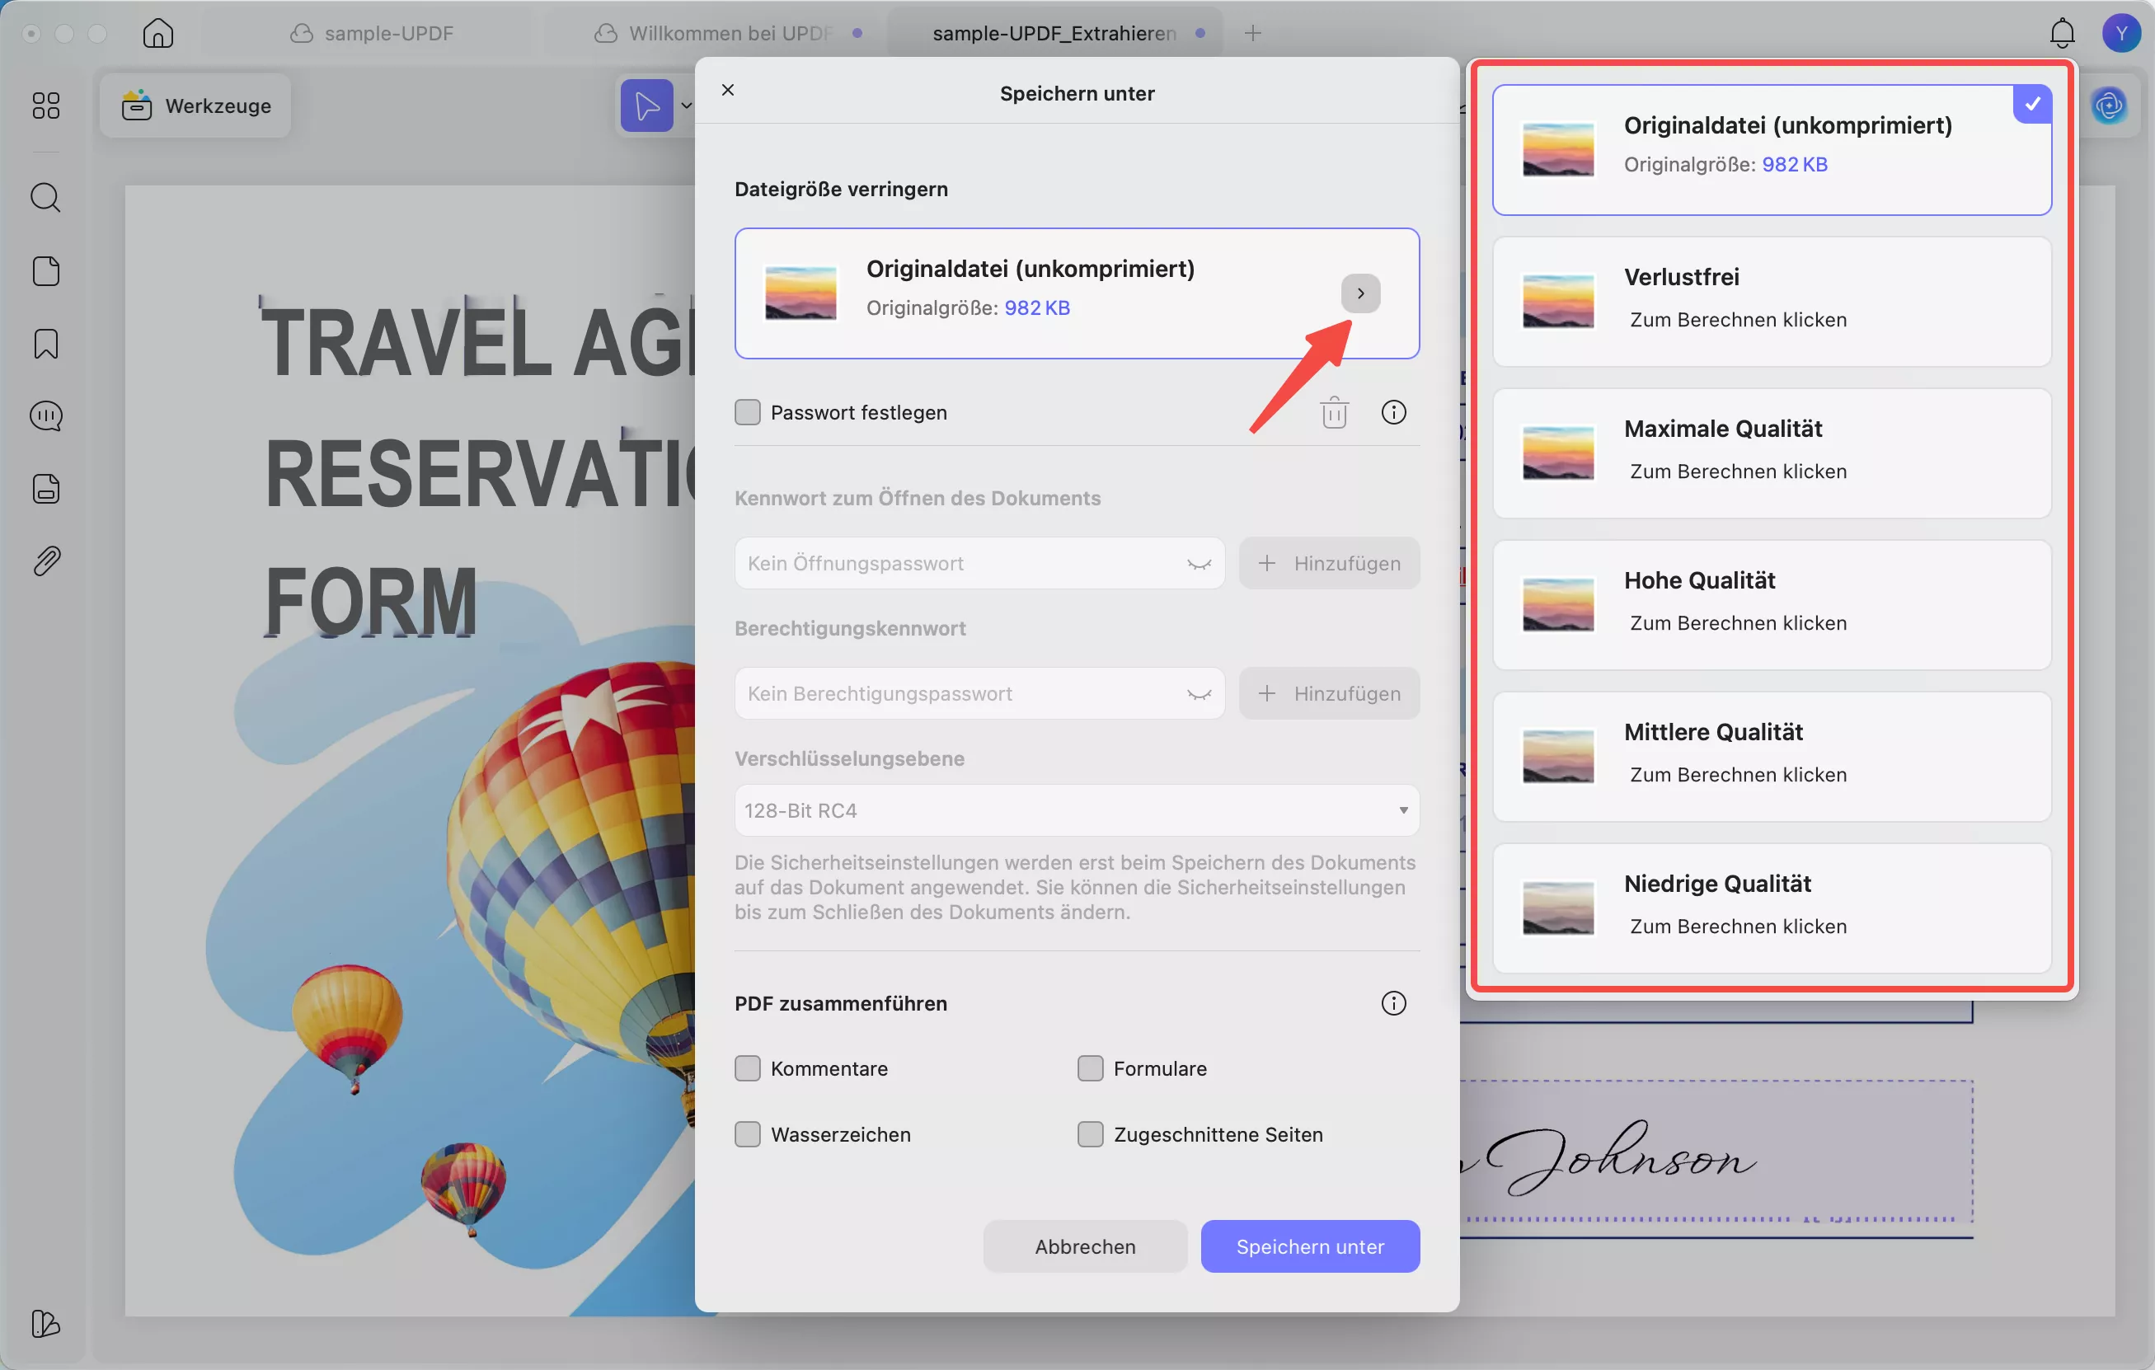2155x1370 pixels.
Task: Click info icon next to PDF zusammenführen
Action: (x=1392, y=1003)
